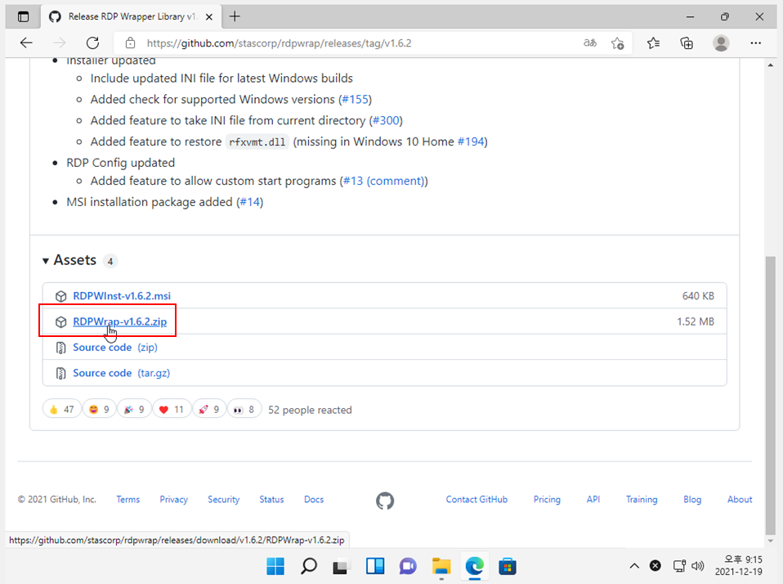The height and width of the screenshot is (584, 783).
Task: Open Widgets from taskbar
Action: (375, 566)
